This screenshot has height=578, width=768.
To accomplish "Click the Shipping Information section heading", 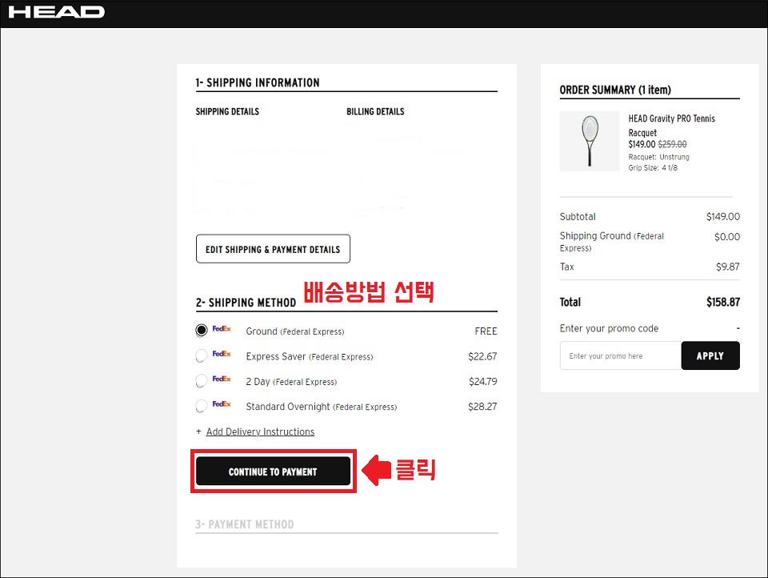I will tap(258, 82).
